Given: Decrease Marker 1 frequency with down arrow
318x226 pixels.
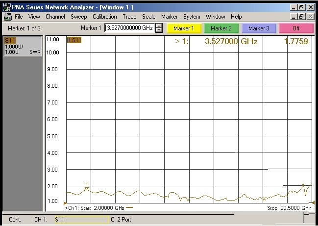Looking at the screenshot, I should (159, 30).
